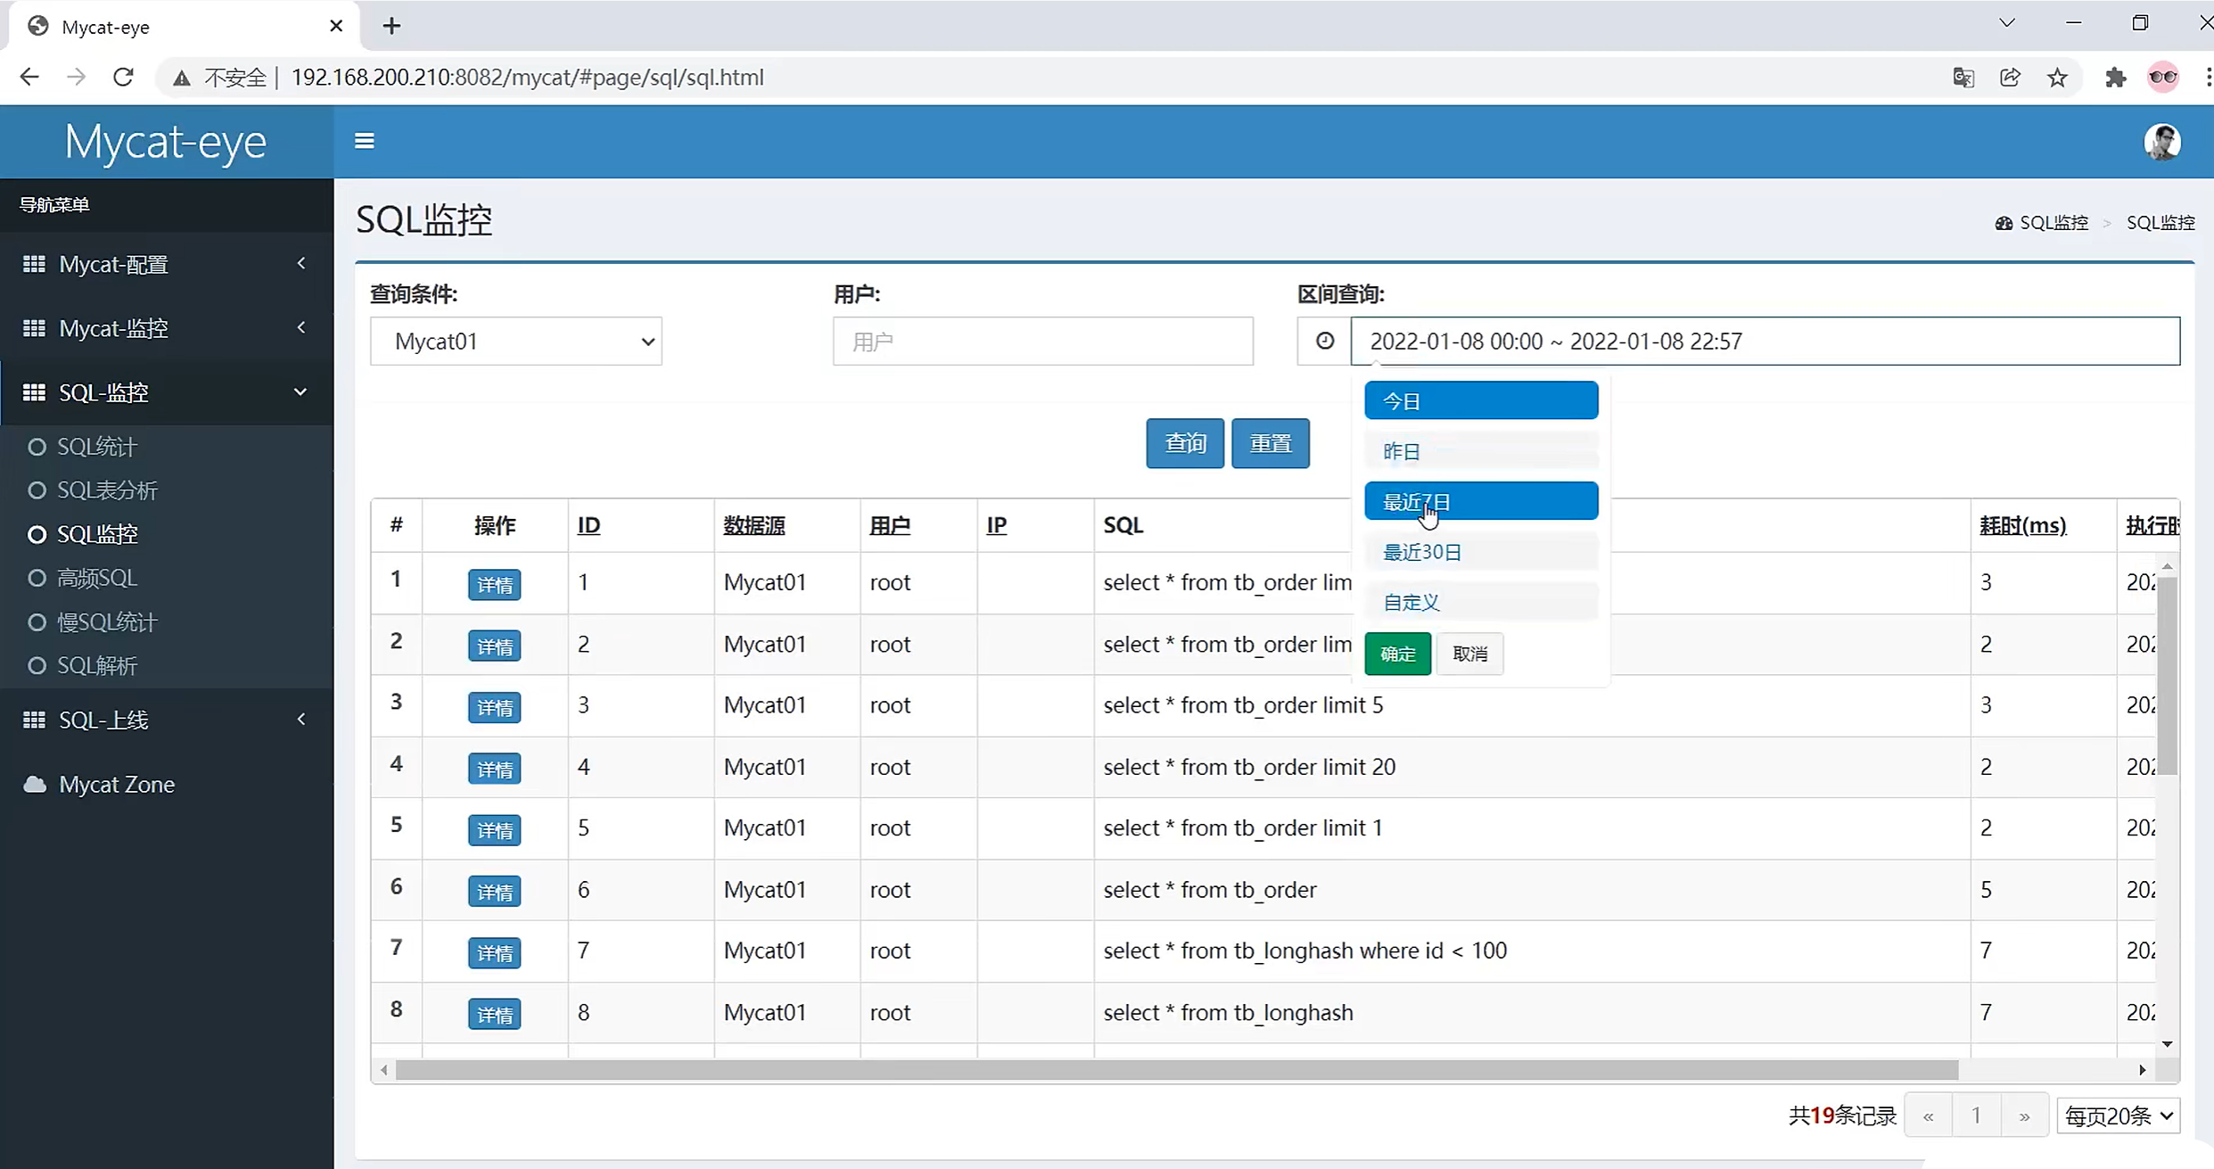Open SQL解析 in the sidebar
Viewport: 2214px width, 1169px height.
tap(97, 665)
